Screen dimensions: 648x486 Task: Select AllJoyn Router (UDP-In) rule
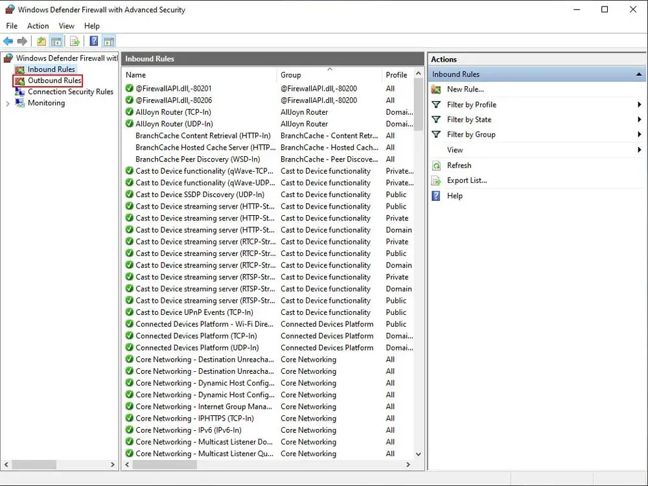point(174,124)
